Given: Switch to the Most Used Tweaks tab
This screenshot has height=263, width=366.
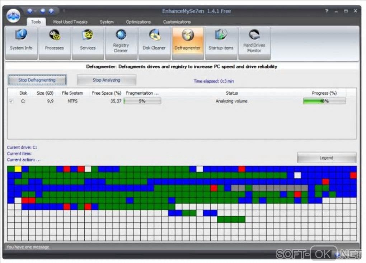Looking at the screenshot, I should point(70,22).
